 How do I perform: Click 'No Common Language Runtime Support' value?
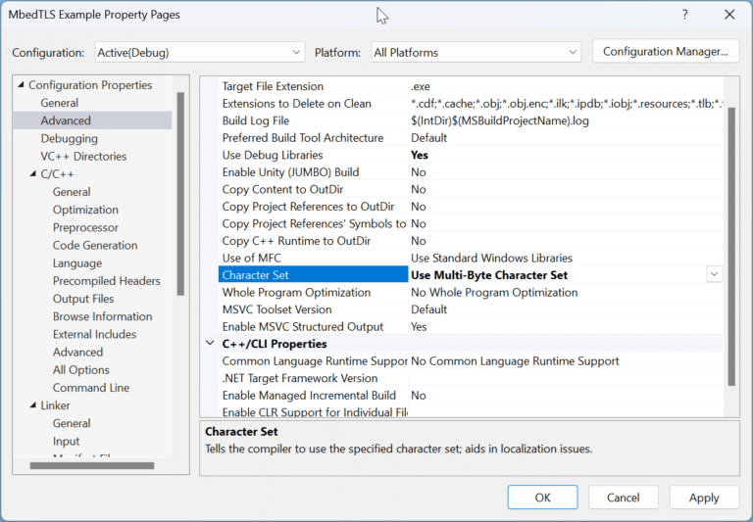click(515, 360)
